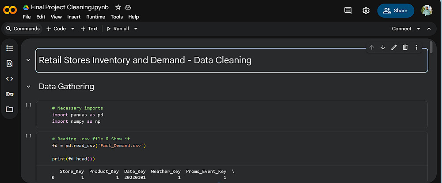
Task: Open the Run all dropdown arrow
Action: [136, 29]
